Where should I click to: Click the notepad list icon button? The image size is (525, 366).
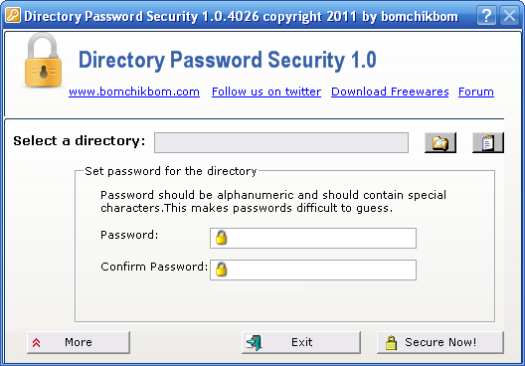coord(488,143)
